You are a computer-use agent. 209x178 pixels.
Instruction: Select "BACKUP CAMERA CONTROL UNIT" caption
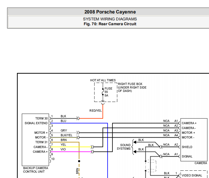36,170
